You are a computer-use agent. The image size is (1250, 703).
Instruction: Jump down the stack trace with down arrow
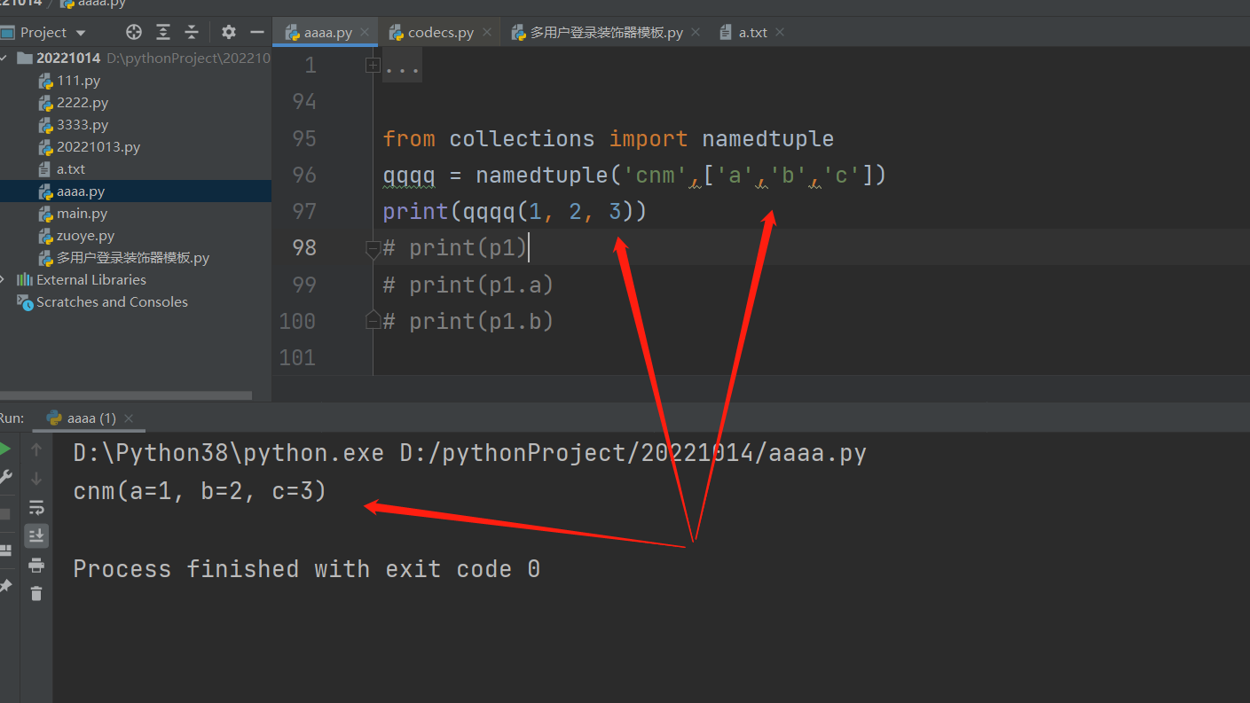click(x=36, y=479)
